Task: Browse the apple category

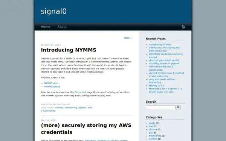Action: pos(152,123)
